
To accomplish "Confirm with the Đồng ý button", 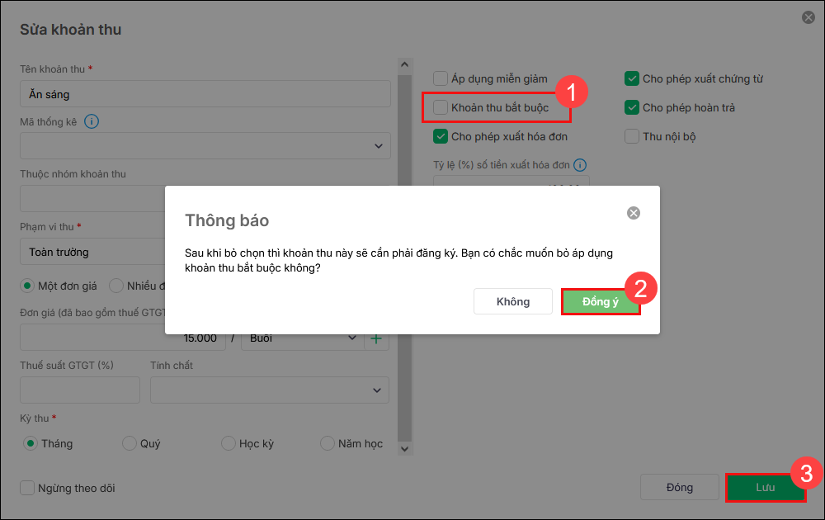I will pos(600,301).
